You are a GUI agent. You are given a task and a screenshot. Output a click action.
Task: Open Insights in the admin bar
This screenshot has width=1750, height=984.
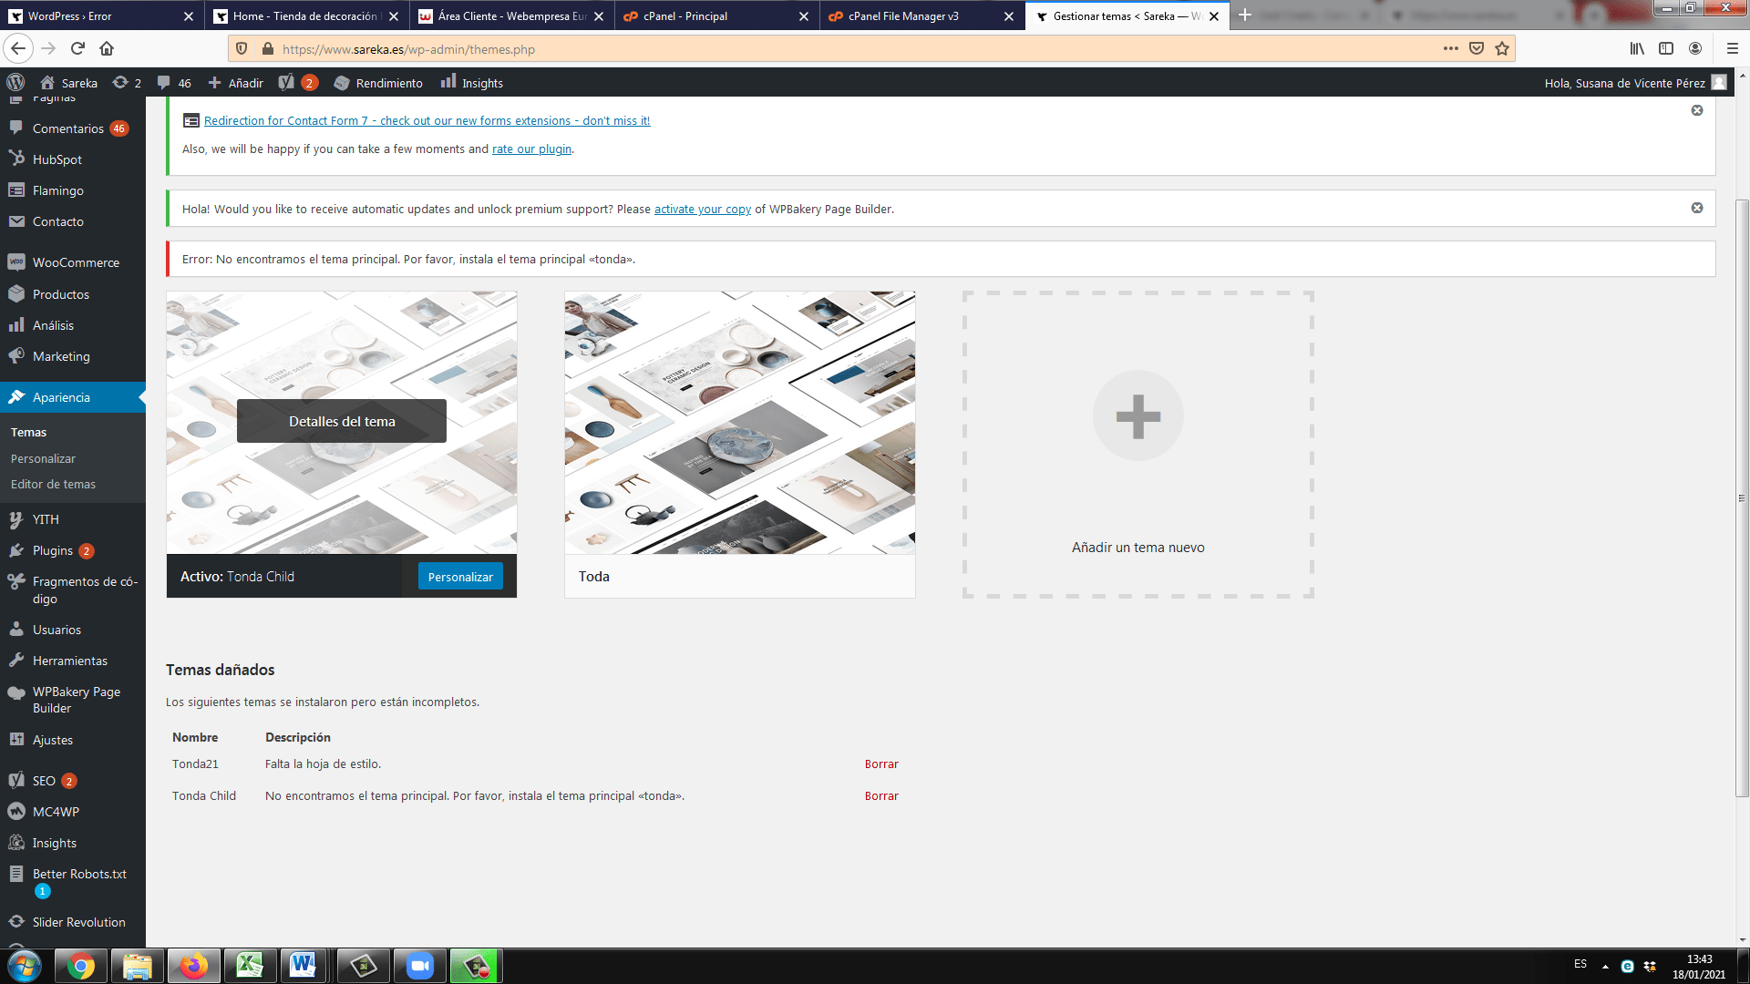pyautogui.click(x=472, y=83)
